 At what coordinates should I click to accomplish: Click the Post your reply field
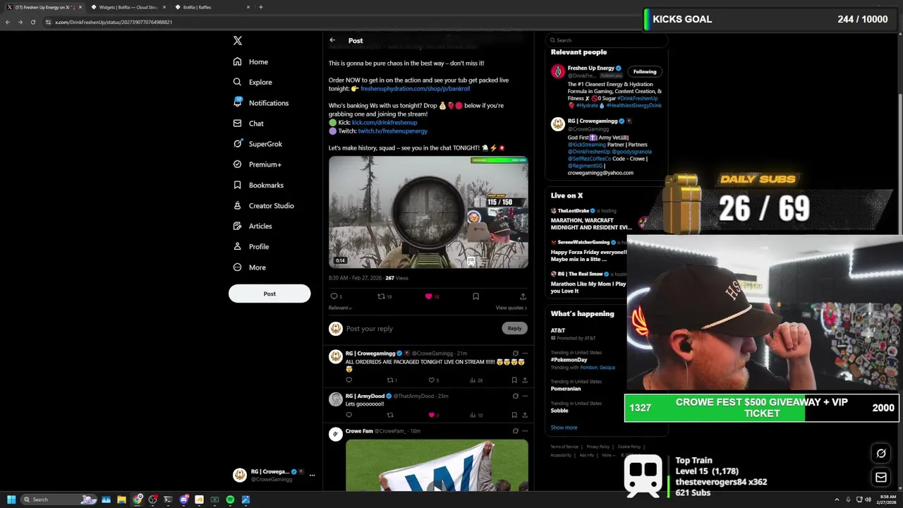point(421,328)
